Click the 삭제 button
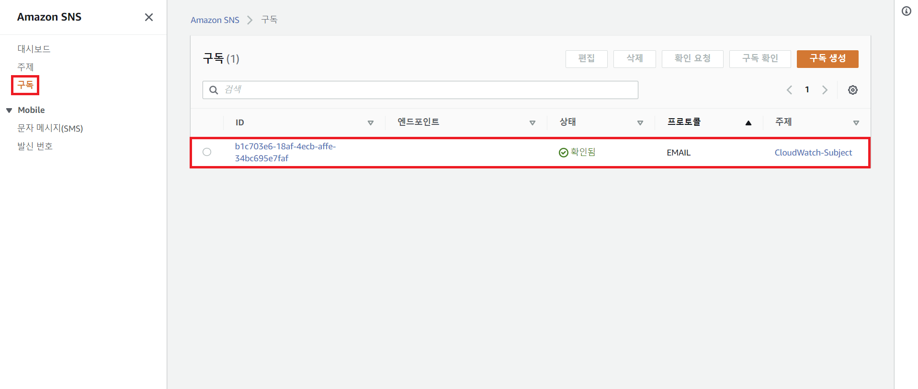 [635, 59]
